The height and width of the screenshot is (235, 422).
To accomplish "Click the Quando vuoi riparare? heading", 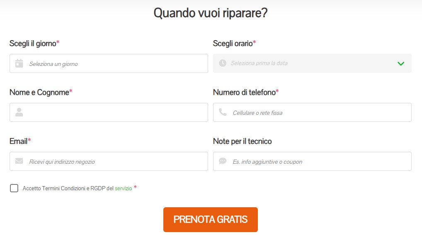I will (211, 13).
